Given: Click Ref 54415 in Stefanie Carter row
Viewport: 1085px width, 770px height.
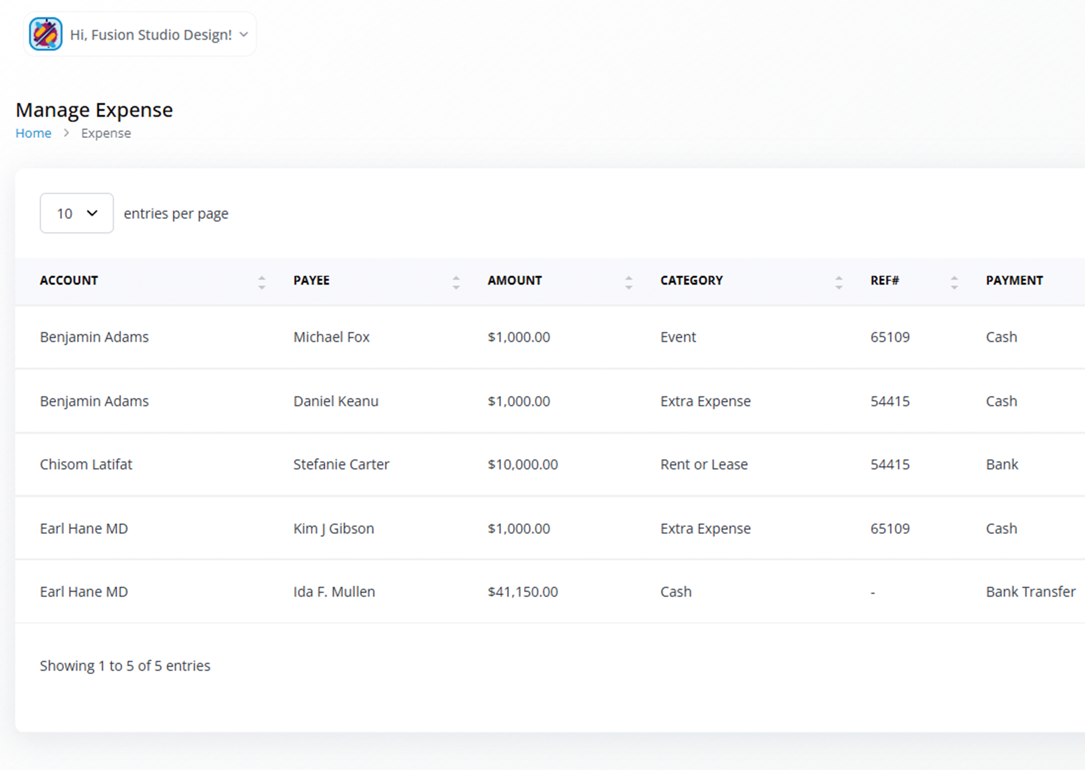Looking at the screenshot, I should point(890,464).
